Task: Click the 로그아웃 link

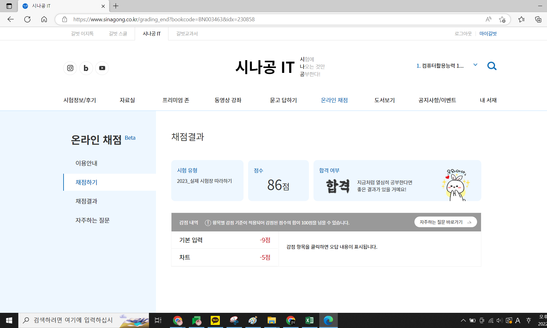Action: (x=463, y=34)
